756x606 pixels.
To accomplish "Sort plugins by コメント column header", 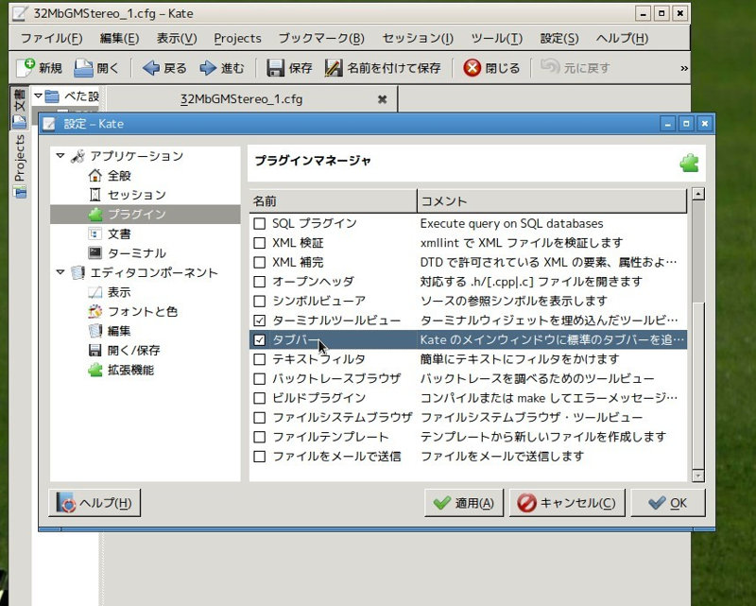I will [x=552, y=201].
